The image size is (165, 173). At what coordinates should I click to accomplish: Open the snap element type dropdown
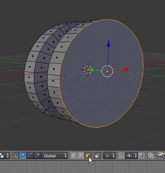131,156
